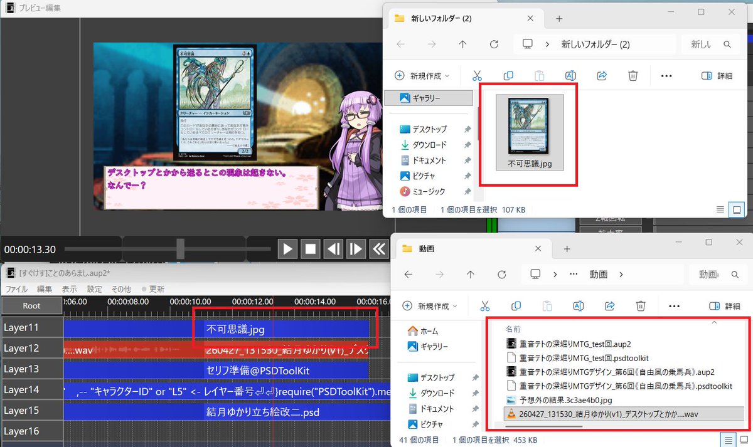The image size is (753, 447).
Task: Open the 表示 menu in timeline window
Action: click(70, 289)
